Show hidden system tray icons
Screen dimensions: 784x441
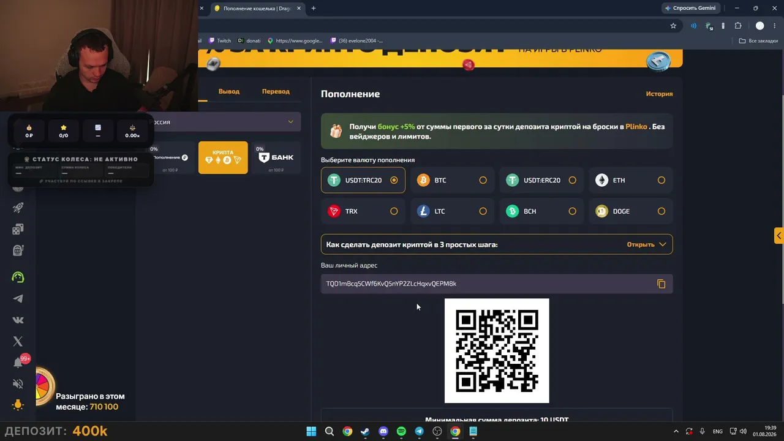(x=676, y=431)
